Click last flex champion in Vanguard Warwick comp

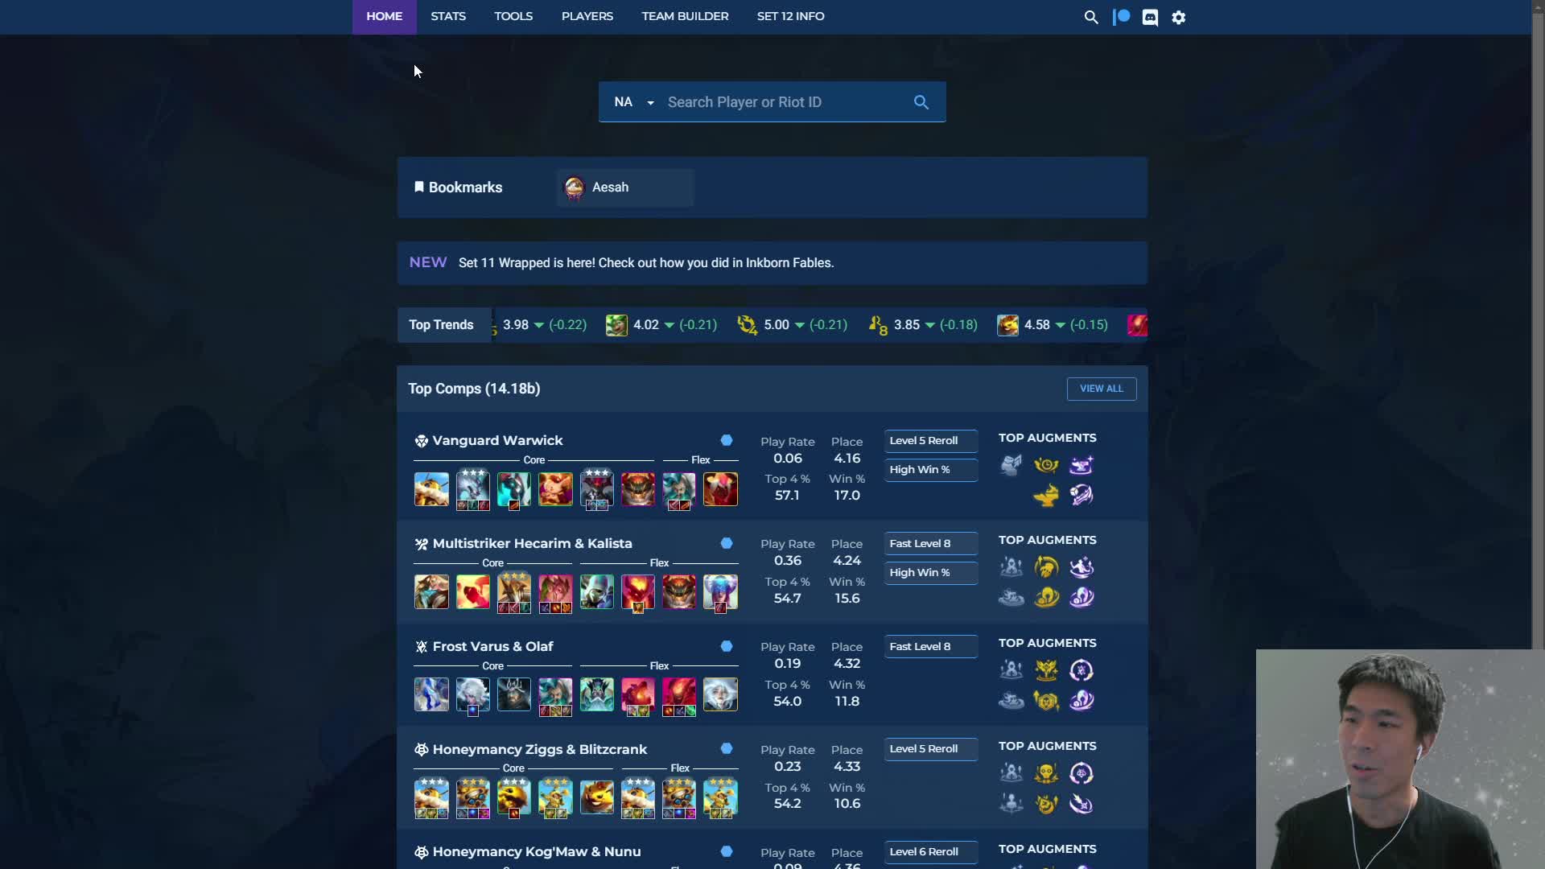tap(720, 489)
